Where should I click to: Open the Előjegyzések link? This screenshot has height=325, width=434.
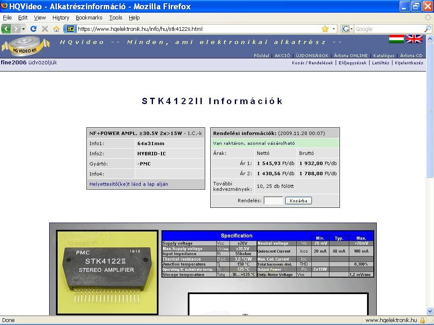point(352,63)
